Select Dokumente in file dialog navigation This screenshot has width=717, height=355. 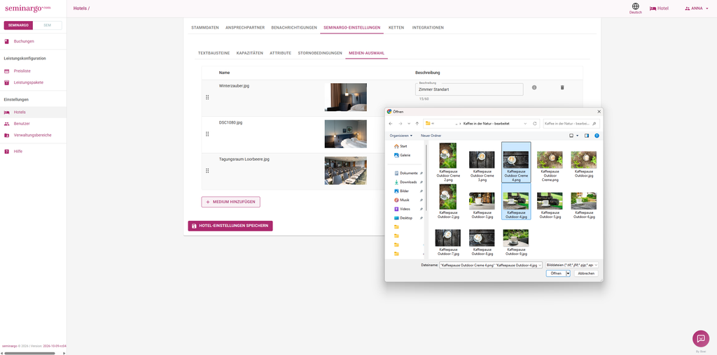(x=408, y=173)
